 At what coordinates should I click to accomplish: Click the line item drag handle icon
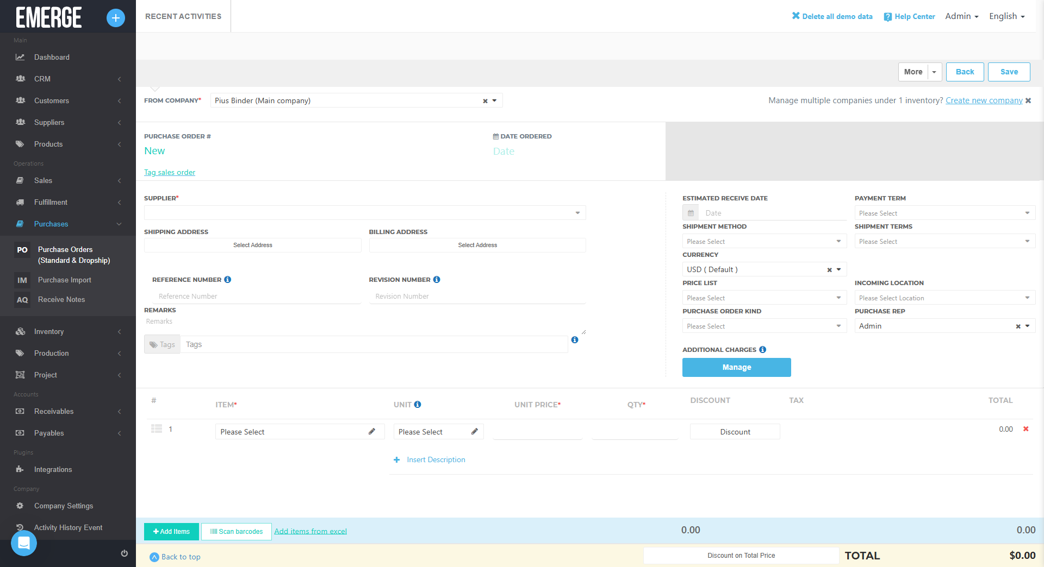click(157, 429)
